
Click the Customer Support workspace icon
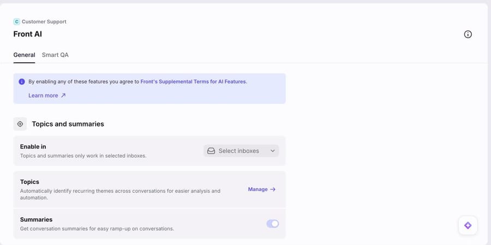(x=16, y=22)
